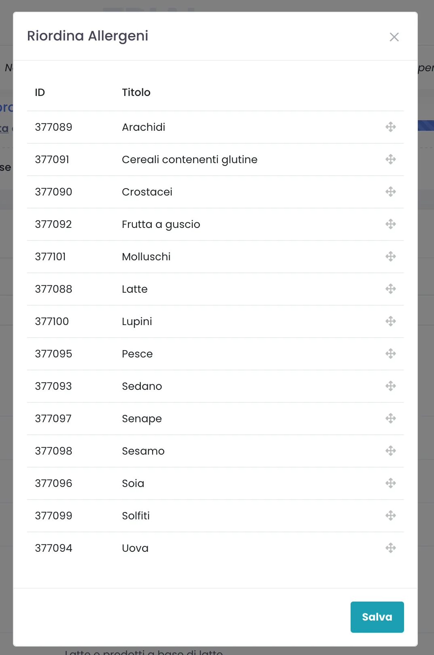Image resolution: width=434 pixels, height=655 pixels.
Task: Select the reorder icon next to Uova
Action: coord(391,548)
